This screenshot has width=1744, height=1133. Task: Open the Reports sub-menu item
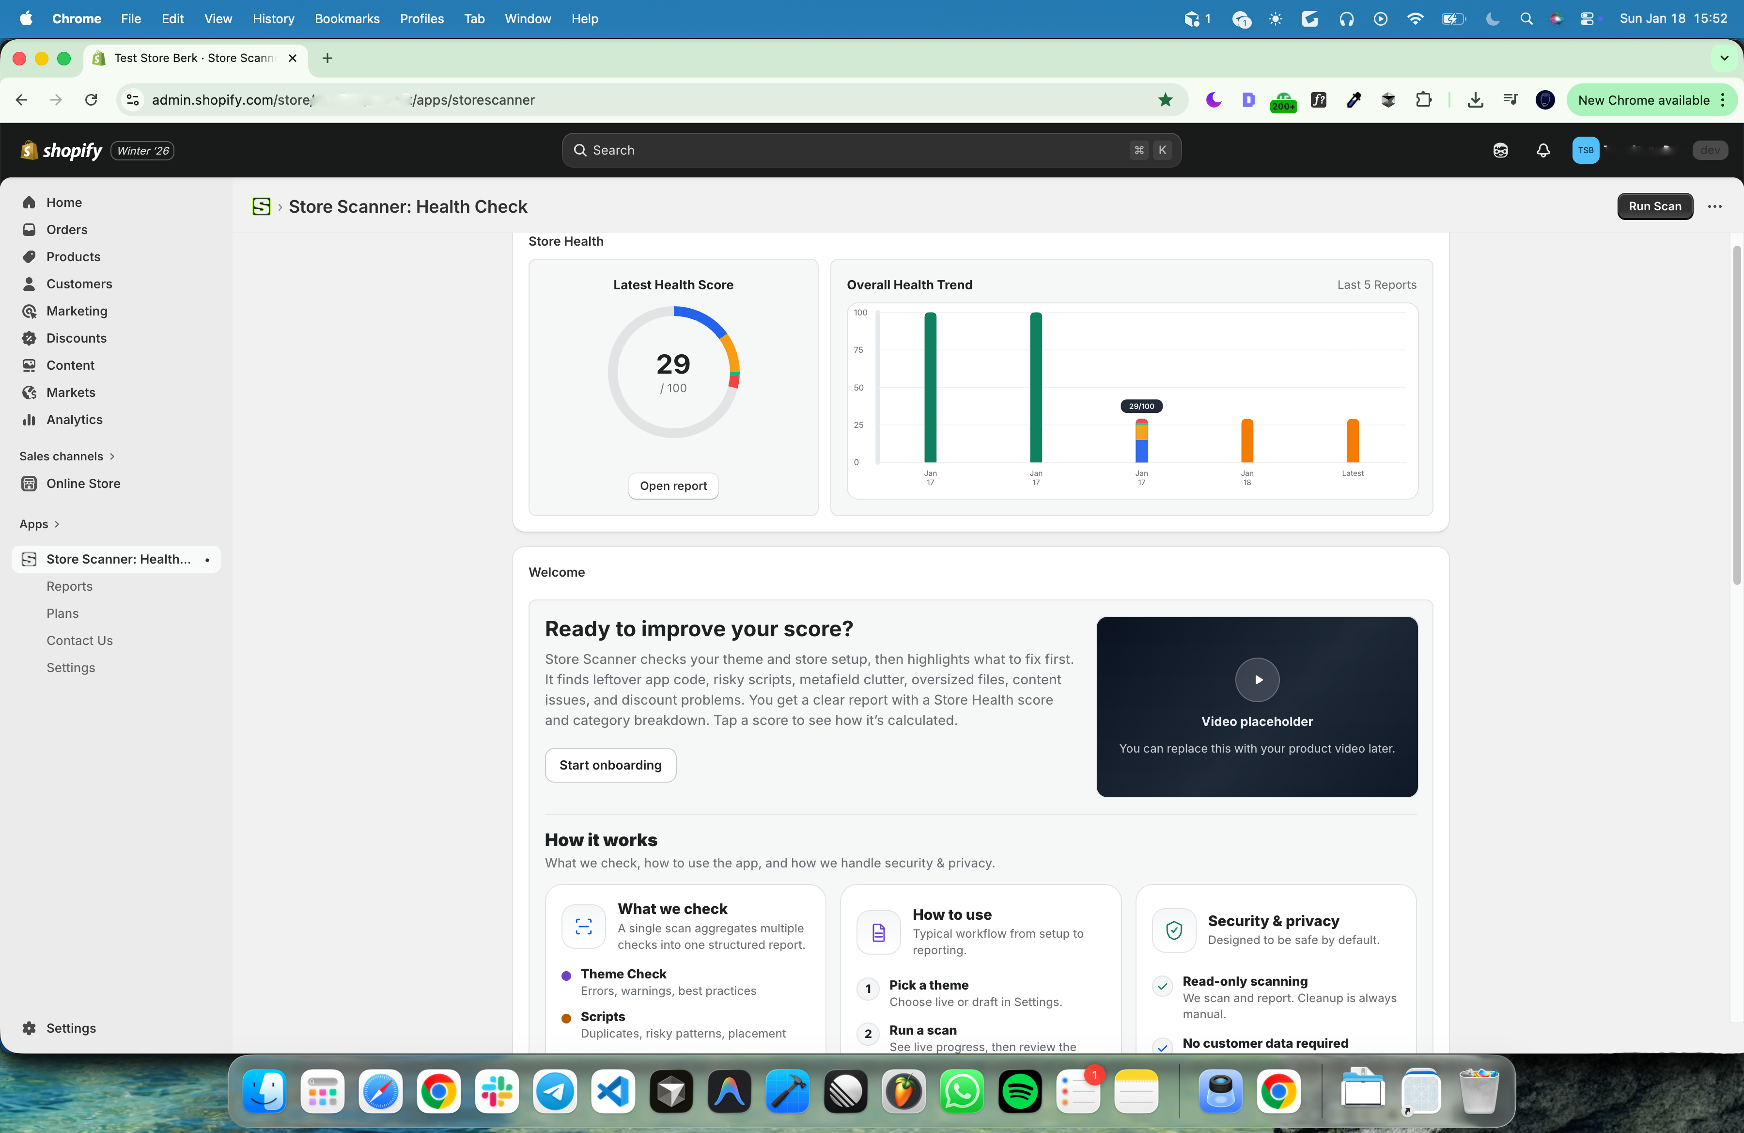coord(69,585)
